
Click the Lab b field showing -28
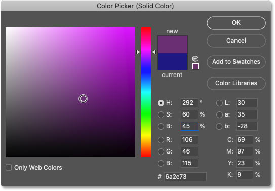[247, 126]
